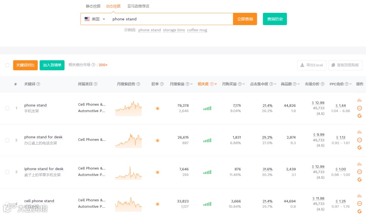Click the 关键词对比 button

point(25,65)
